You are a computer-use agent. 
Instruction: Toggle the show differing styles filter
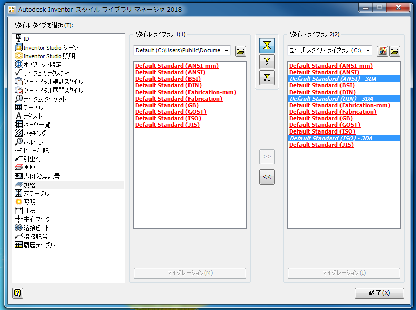pos(267,62)
